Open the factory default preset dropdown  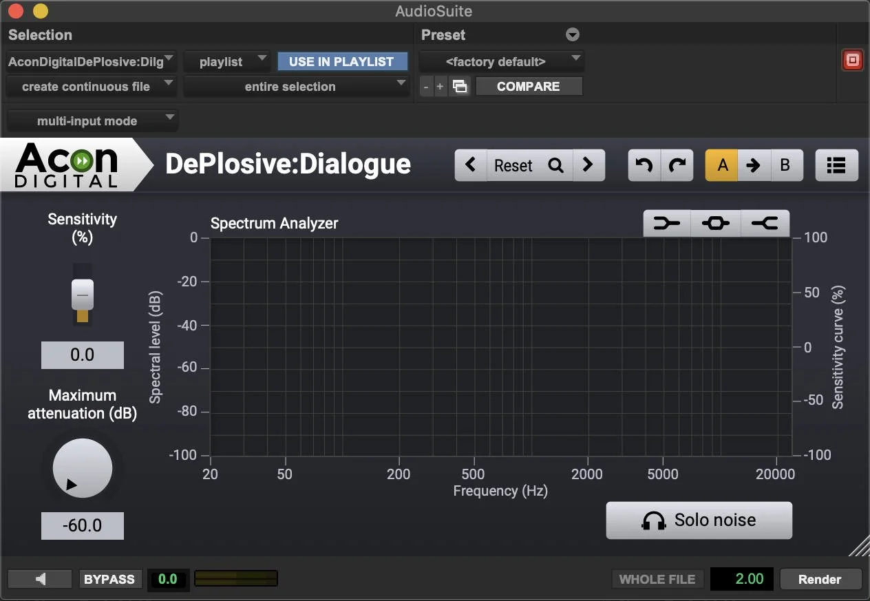click(x=501, y=61)
